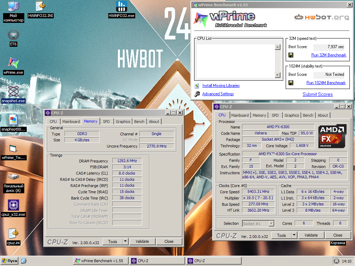Viewport: 355px width, 266px height.
Task: Select the 5403.31 MHz Core Speed value
Action: click(x=258, y=192)
